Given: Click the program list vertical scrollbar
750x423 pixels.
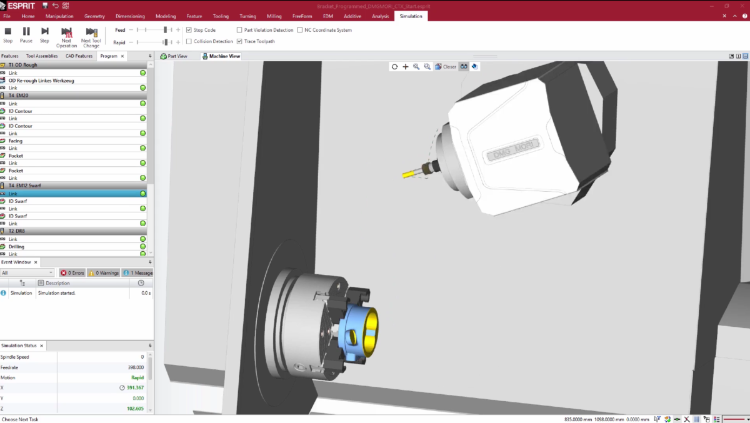Looking at the screenshot, I should (150, 159).
